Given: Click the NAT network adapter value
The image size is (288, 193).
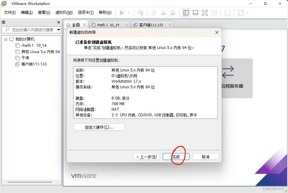Looking at the screenshot, I should coord(115,109).
